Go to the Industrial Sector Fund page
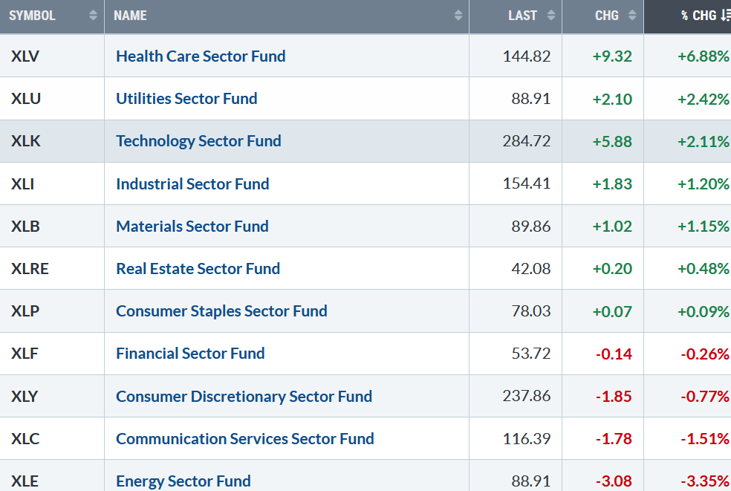 tap(192, 184)
